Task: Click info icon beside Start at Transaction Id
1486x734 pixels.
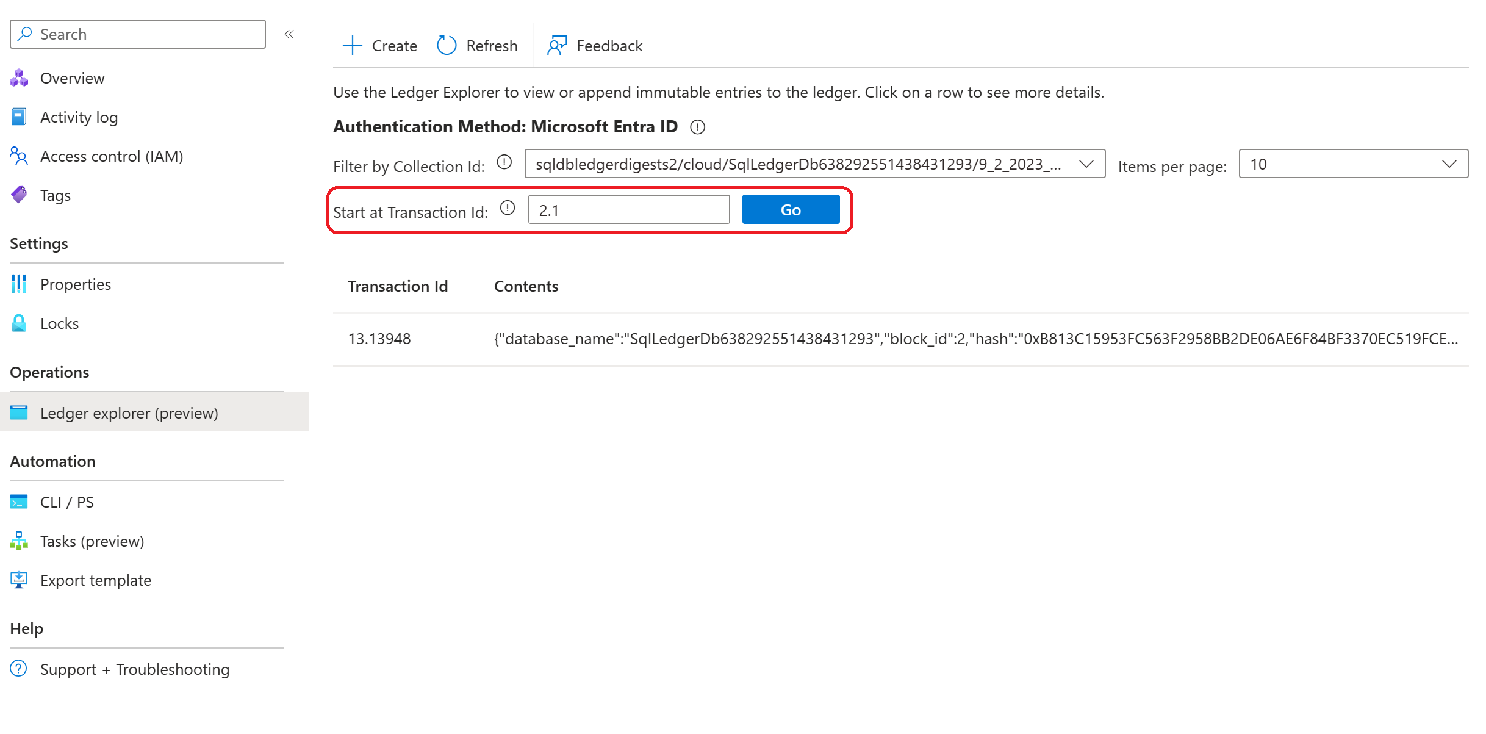Action: 508,209
